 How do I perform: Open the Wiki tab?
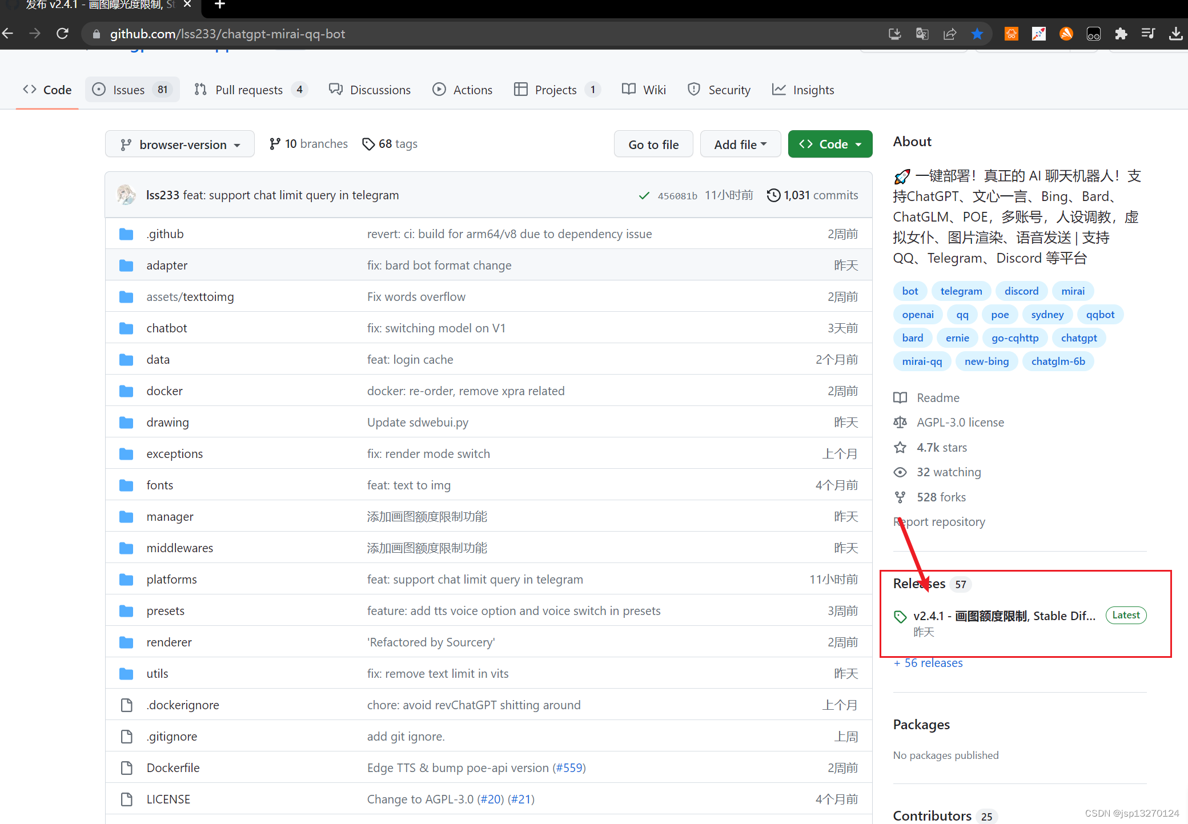tap(644, 90)
